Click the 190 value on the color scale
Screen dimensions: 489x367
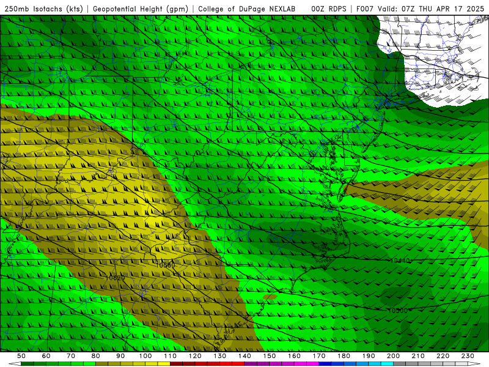(x=369, y=356)
